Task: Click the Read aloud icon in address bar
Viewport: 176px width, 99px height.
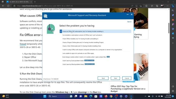Action: click(x=132, y=6)
